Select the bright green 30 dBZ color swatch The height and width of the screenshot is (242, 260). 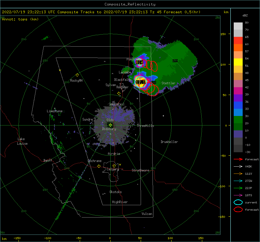[238, 119]
